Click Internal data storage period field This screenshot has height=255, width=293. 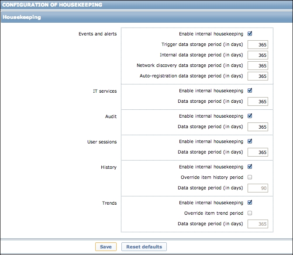pos(258,55)
